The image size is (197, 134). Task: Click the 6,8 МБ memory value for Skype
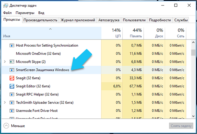(136, 62)
